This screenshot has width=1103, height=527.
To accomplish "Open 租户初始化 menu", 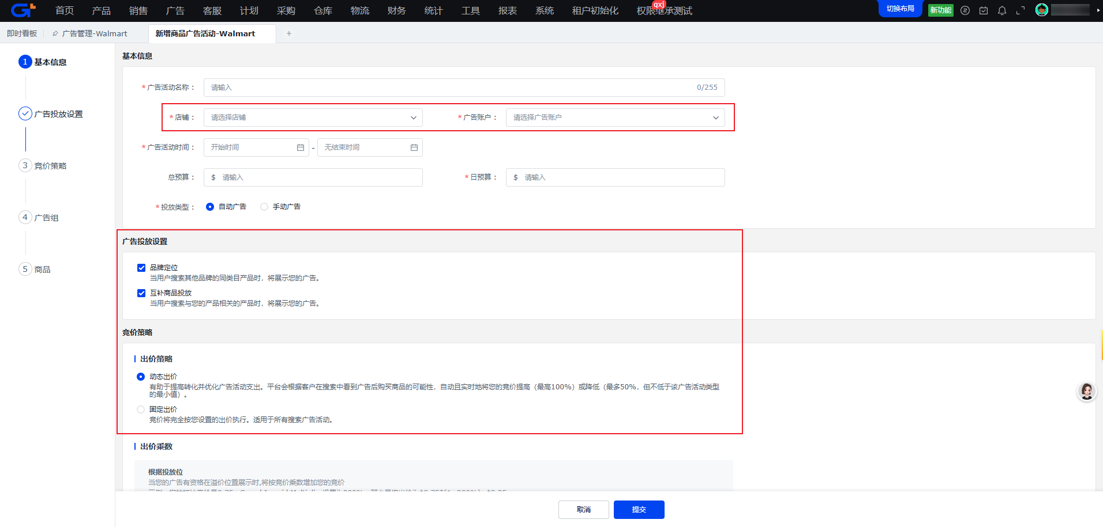I will coord(595,10).
